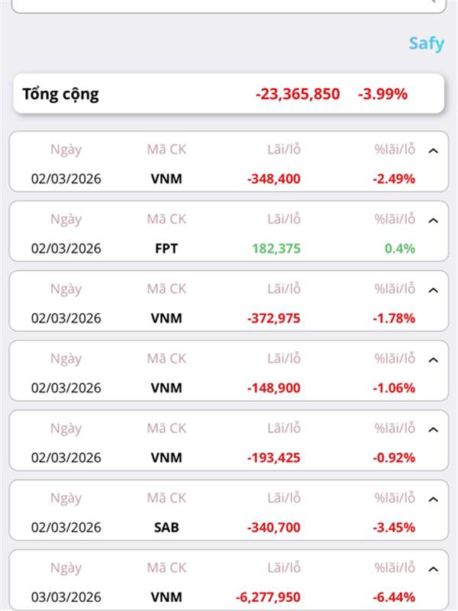This screenshot has height=611, width=458.
Task: Toggle chevron on the VNM -193,425 card
Action: pyautogui.click(x=434, y=430)
